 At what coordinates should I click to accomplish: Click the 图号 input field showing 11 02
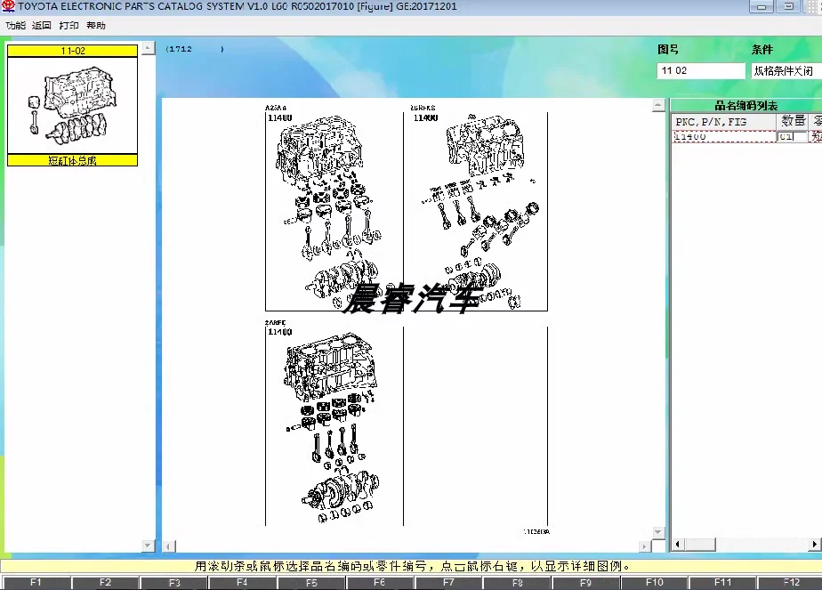click(700, 71)
